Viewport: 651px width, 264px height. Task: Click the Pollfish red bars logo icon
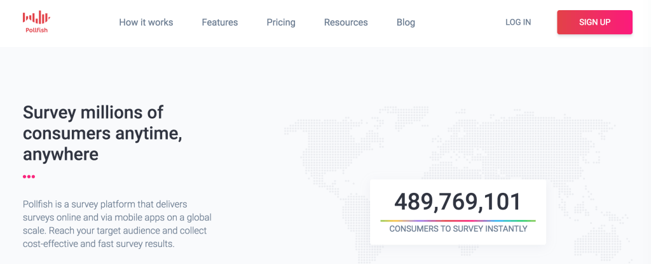coord(36,17)
